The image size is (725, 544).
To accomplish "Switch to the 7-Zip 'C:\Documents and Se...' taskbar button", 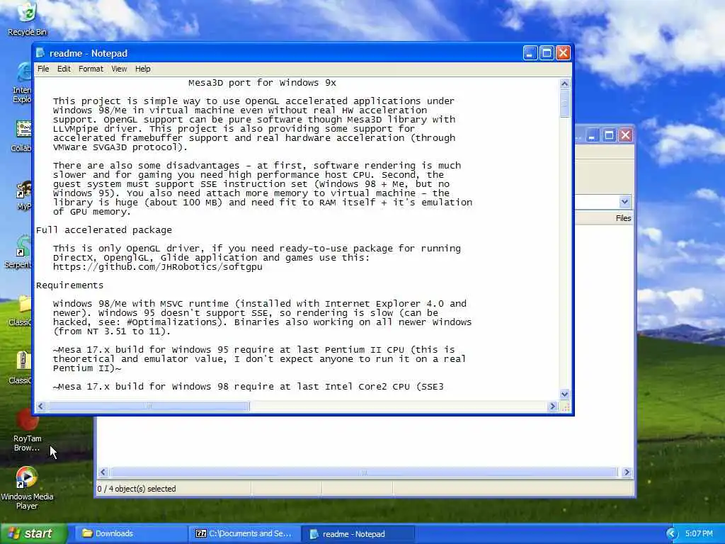I will [x=244, y=534].
